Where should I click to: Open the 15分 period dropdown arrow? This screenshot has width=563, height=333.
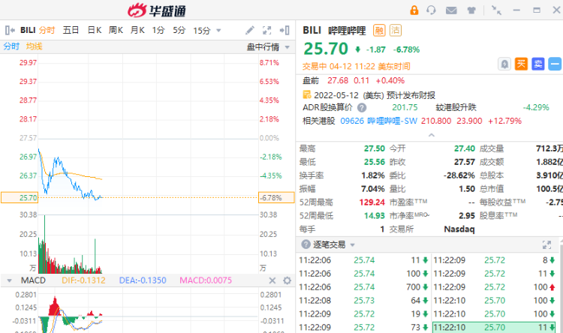218,31
